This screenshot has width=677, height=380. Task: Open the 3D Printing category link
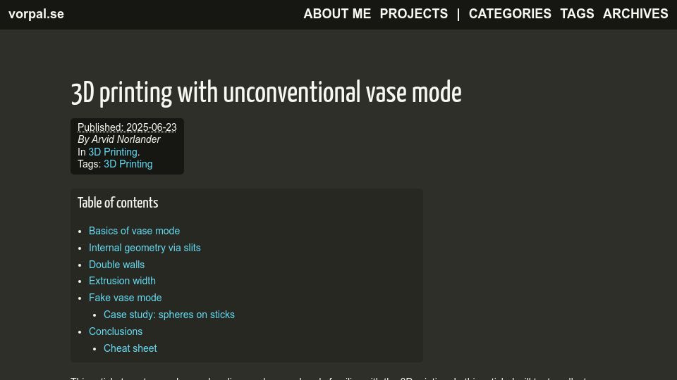(x=113, y=152)
